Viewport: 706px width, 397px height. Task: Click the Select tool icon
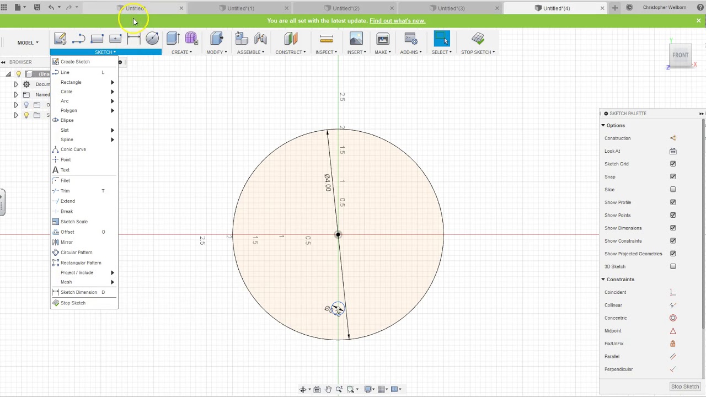442,39
